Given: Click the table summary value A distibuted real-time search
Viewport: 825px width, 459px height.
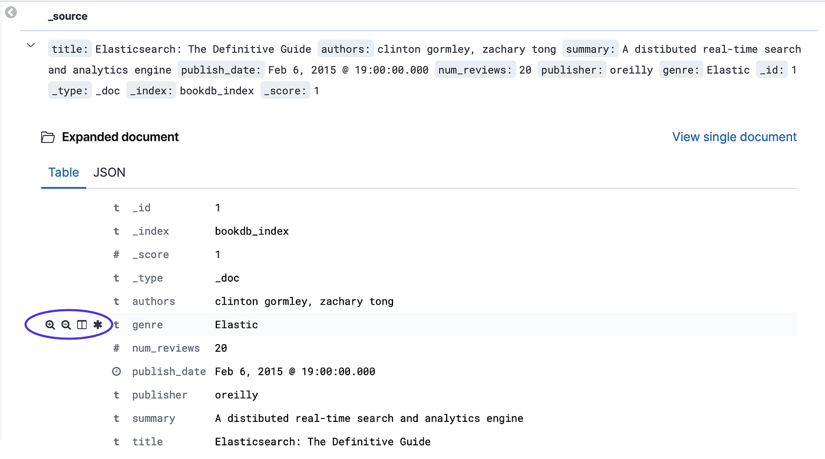Looking at the screenshot, I should click(369, 418).
